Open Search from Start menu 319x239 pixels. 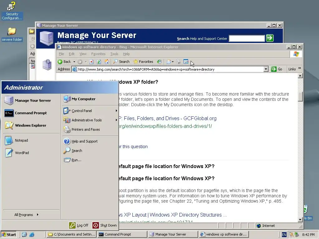click(90, 151)
